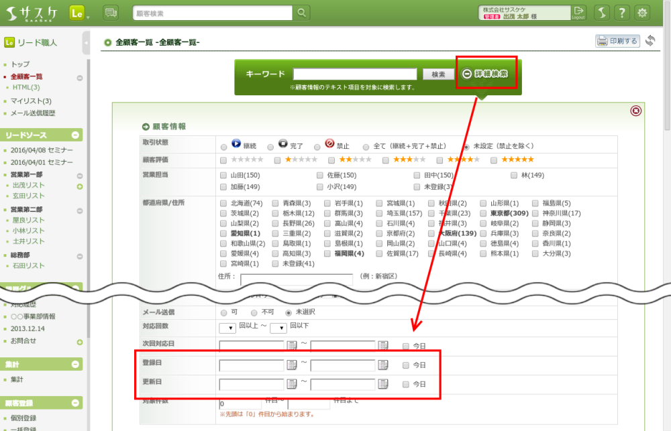Select 不可 for メール送信
Screen dimensions: 671x431
coord(254,312)
